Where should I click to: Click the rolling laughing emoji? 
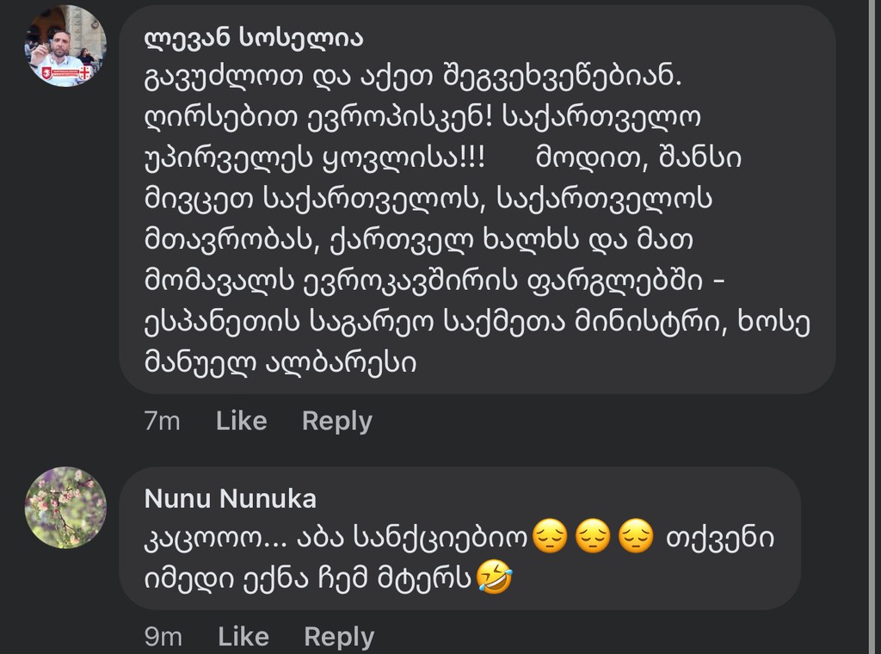pos(494,578)
